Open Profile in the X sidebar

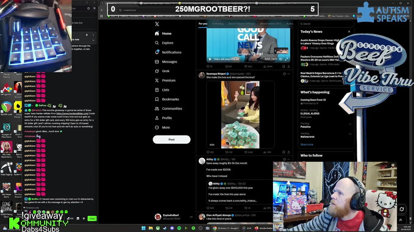[x=163, y=118]
